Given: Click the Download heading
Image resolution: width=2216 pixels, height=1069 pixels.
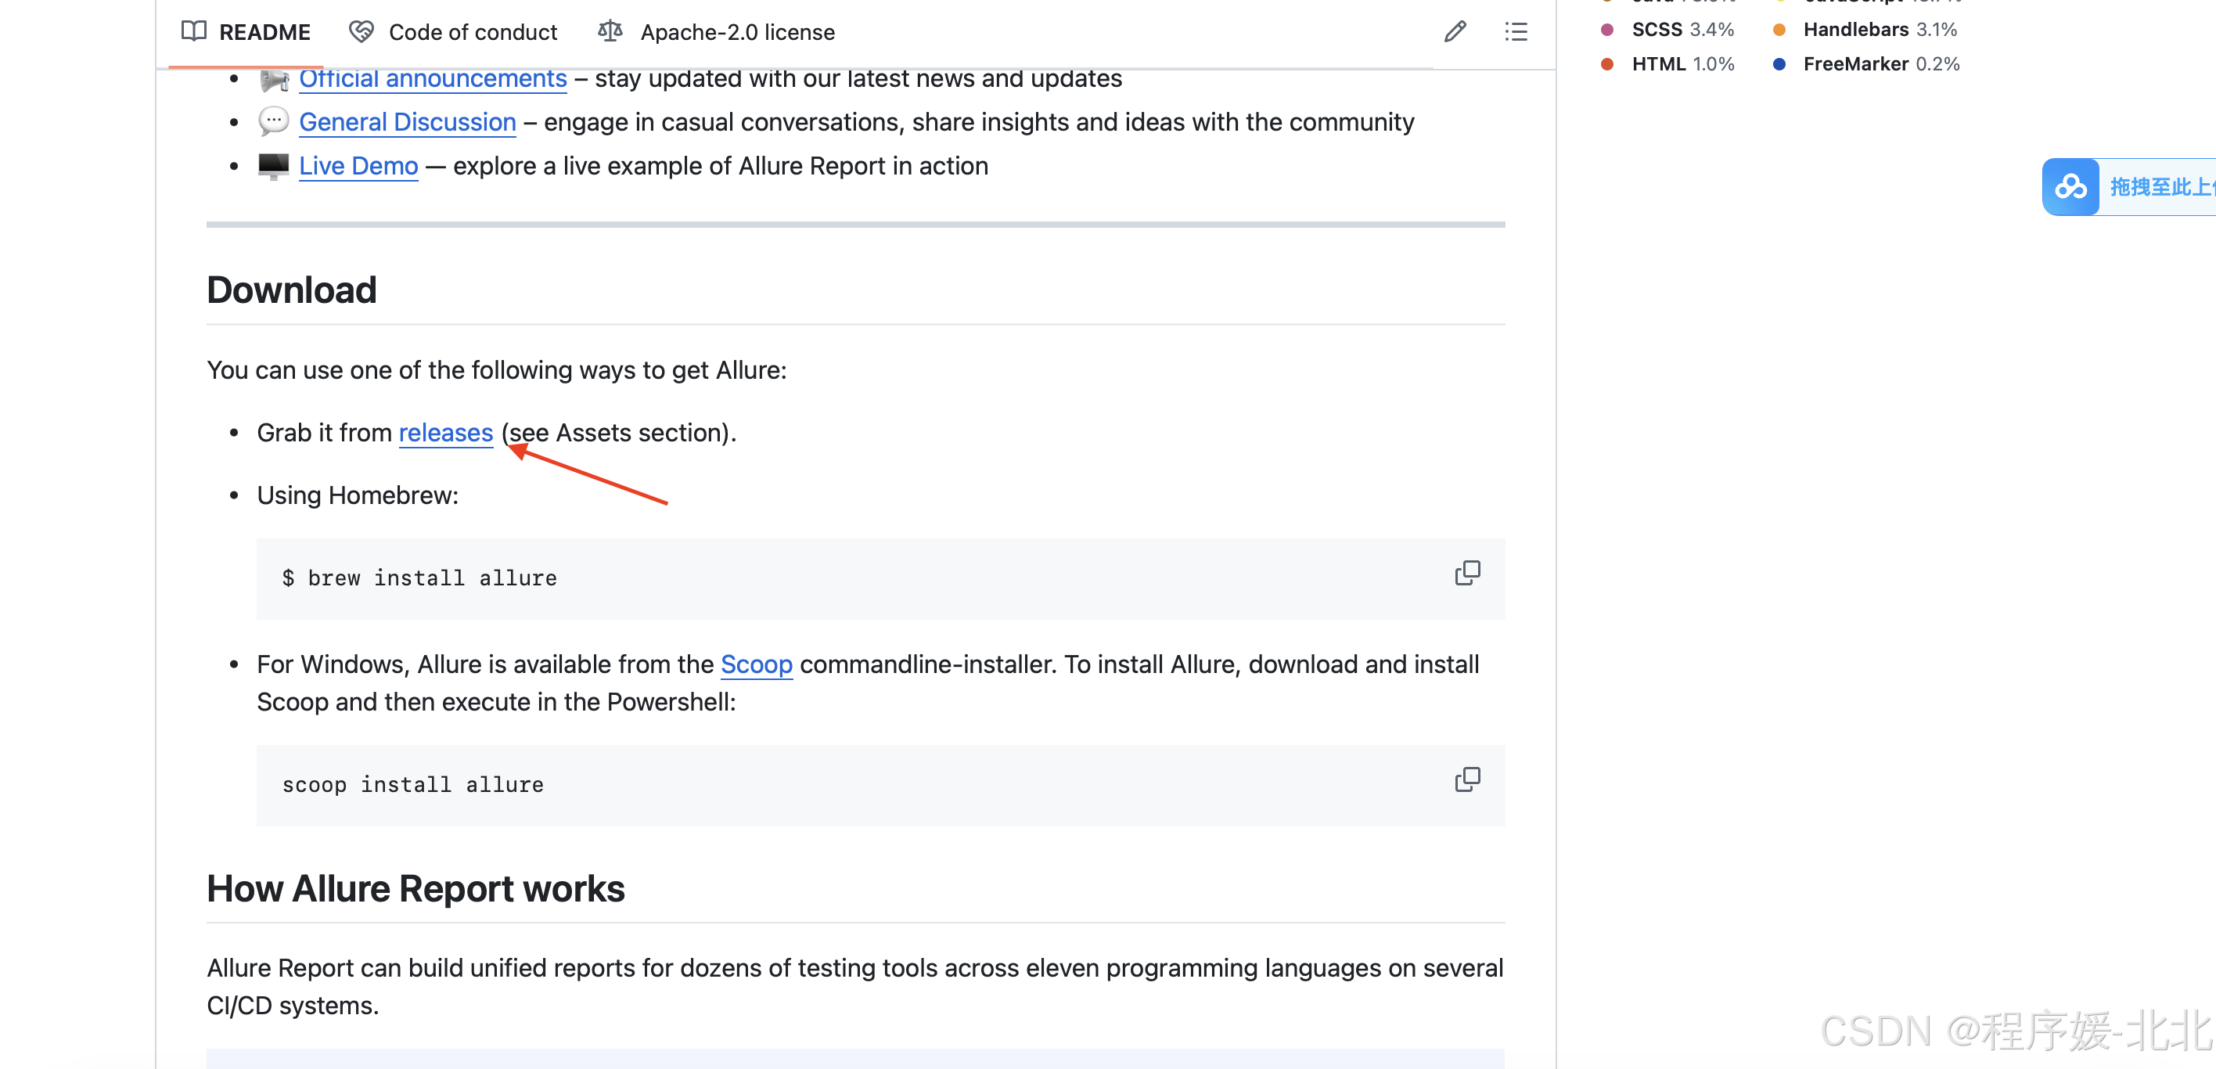Looking at the screenshot, I should pos(292,290).
